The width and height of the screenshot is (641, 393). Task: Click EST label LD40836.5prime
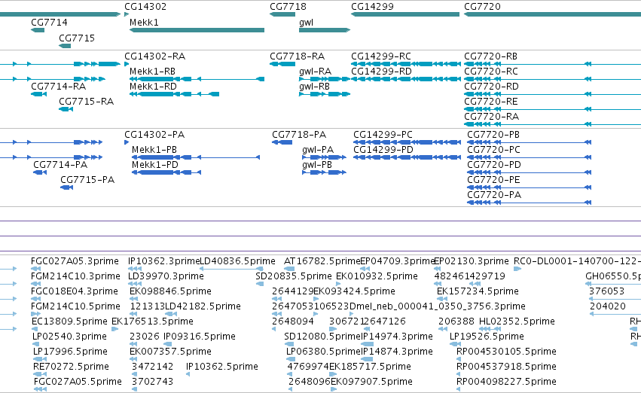pyautogui.click(x=237, y=261)
